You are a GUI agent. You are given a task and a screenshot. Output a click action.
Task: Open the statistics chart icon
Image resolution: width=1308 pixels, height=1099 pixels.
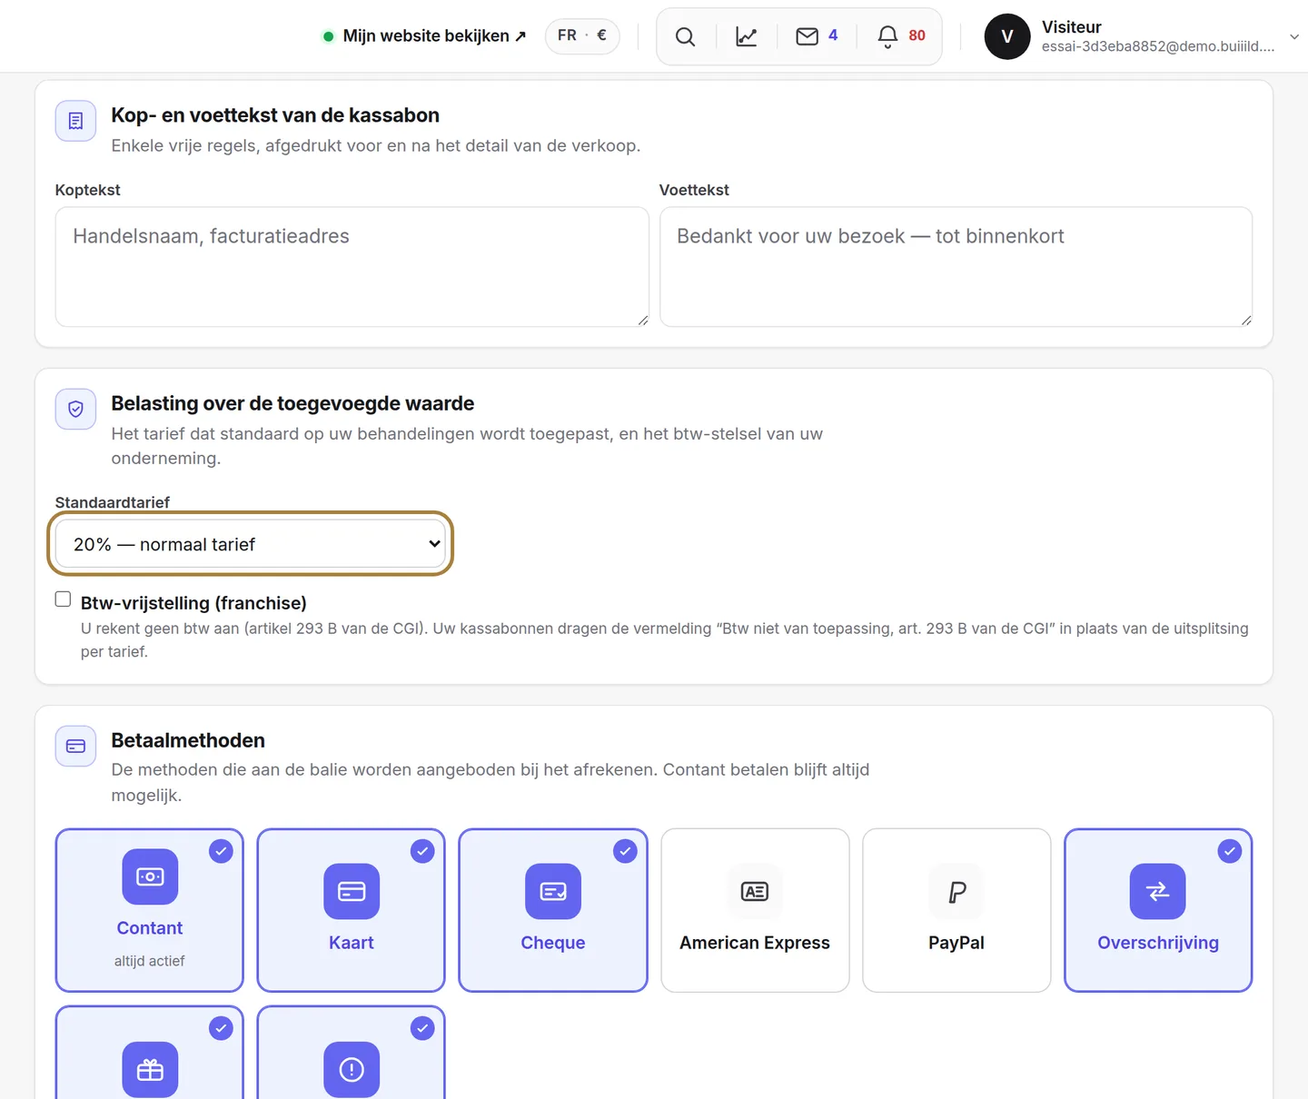point(747,36)
